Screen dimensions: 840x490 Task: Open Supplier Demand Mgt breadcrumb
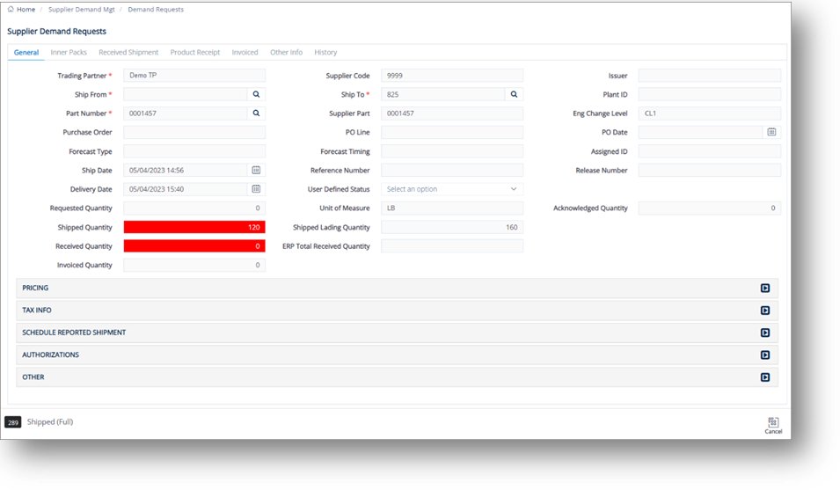click(82, 9)
